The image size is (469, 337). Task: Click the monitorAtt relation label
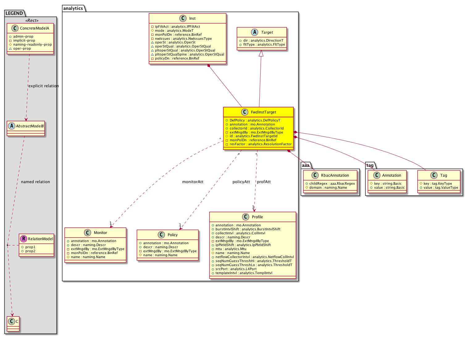[193, 182]
